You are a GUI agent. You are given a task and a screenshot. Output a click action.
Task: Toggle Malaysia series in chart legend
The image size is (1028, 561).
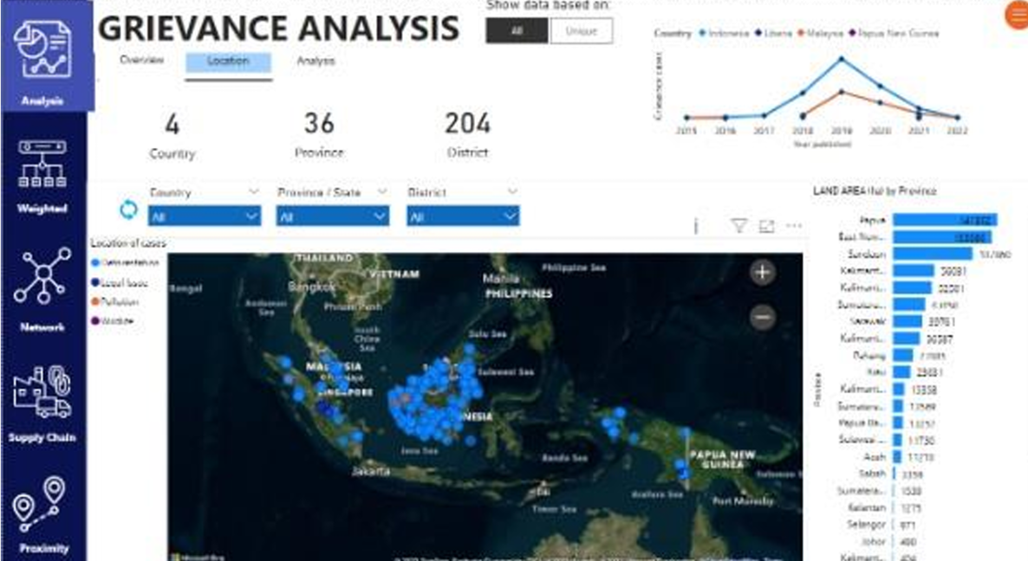pyautogui.click(x=819, y=33)
